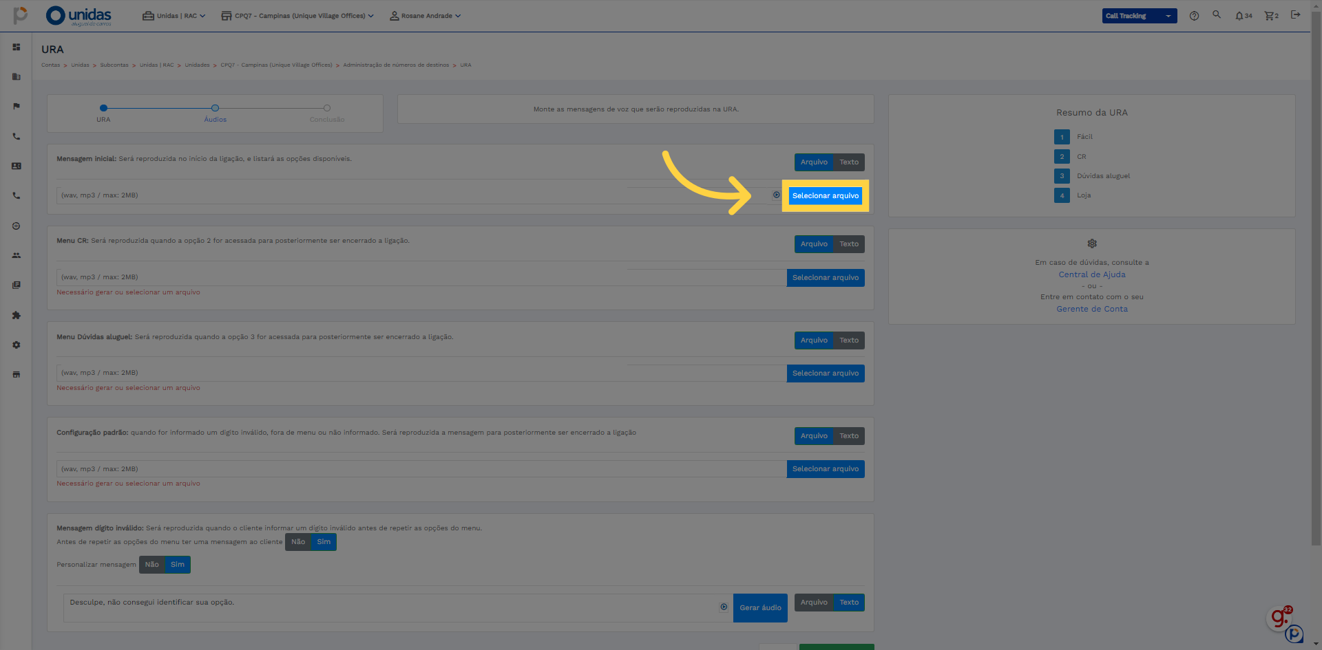This screenshot has width=1322, height=650.
Task: Choose Não for message before repeating menu
Action: (298, 542)
